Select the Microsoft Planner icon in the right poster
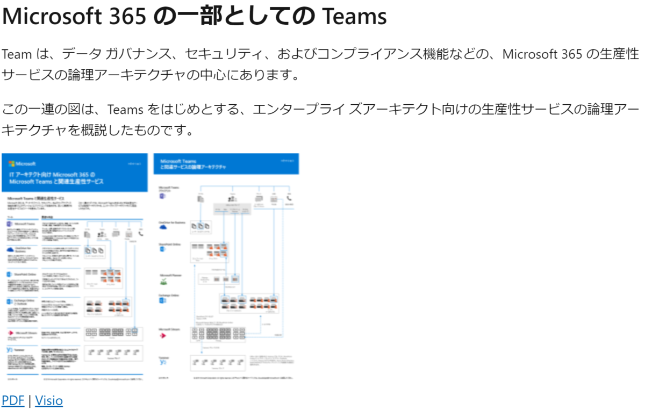 point(163,281)
